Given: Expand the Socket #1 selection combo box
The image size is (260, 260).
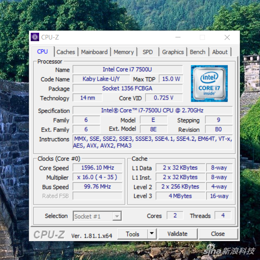Looking at the screenshot, I should point(97,216).
